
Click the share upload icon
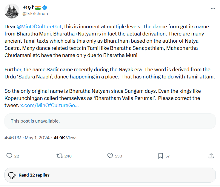pos(211,156)
